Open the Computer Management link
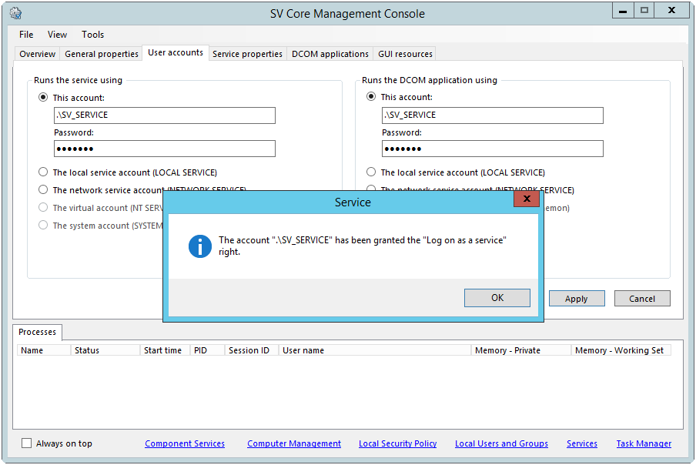The height and width of the screenshot is (465, 696). pyautogui.click(x=294, y=443)
